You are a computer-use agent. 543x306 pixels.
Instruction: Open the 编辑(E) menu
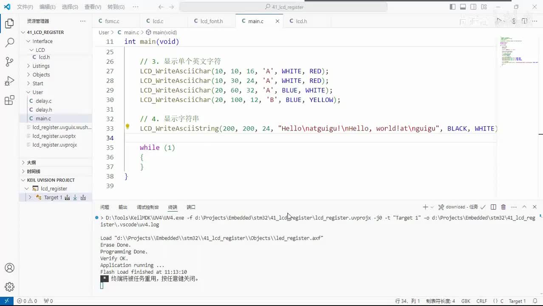(x=47, y=7)
